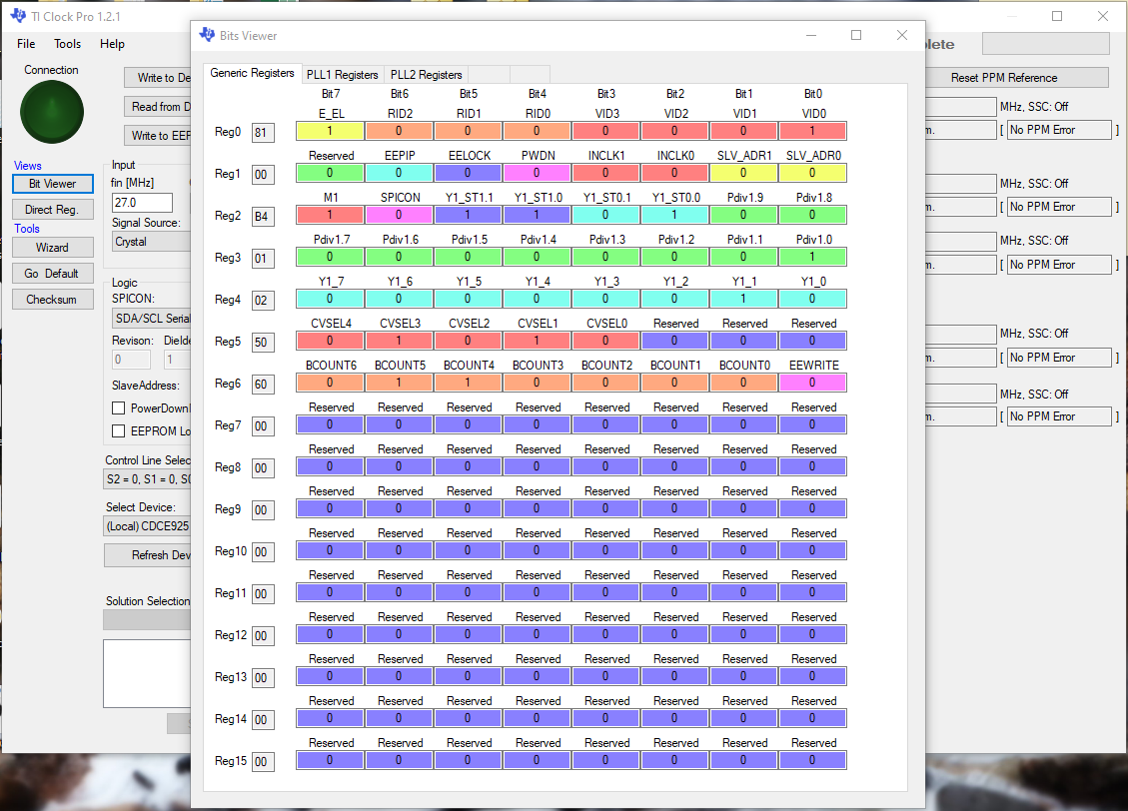This screenshot has width=1128, height=811.
Task: Toggle the Pdiv1.0 bit in Reg3
Action: (812, 257)
